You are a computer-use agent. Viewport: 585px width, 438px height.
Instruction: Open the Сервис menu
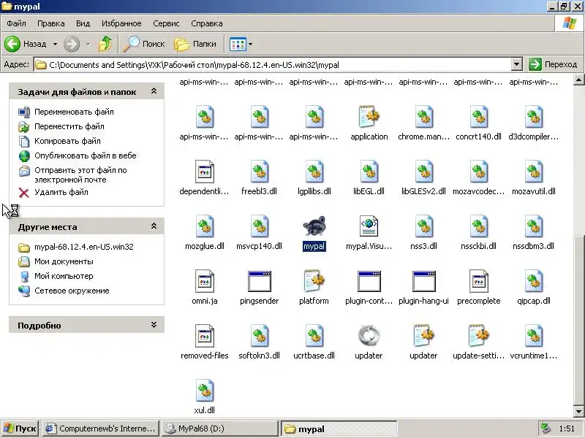click(166, 23)
